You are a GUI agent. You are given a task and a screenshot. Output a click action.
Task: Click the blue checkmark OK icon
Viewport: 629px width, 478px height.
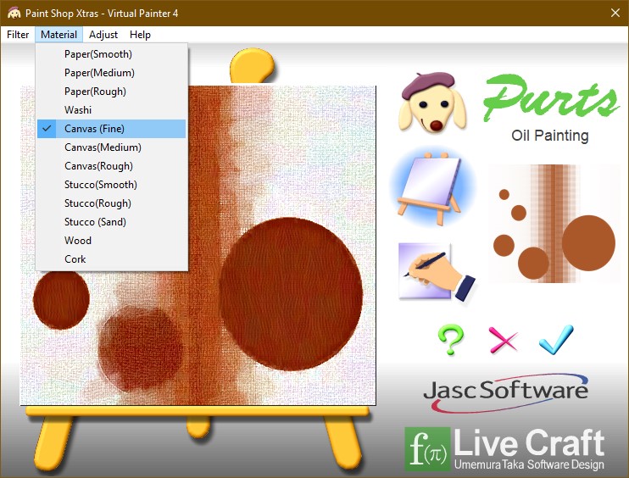point(557,339)
